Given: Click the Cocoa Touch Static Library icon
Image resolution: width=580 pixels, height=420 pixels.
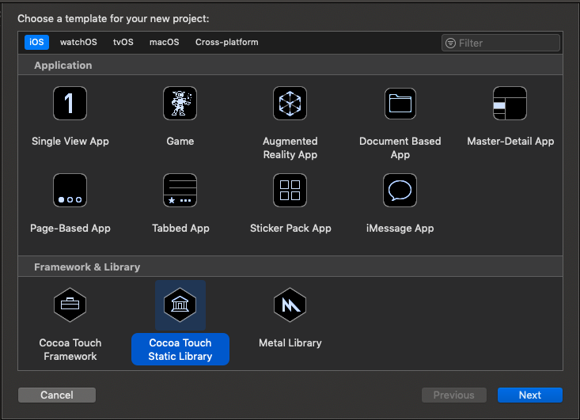Looking at the screenshot, I should coord(180,305).
